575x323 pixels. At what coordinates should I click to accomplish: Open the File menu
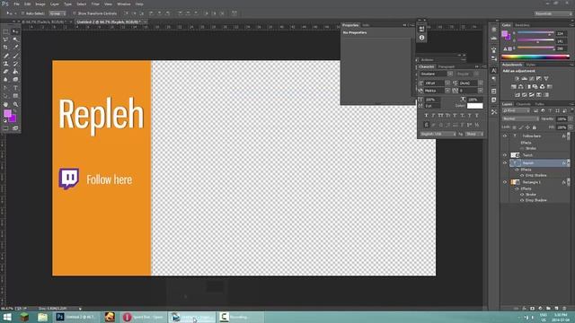[x=16, y=4]
